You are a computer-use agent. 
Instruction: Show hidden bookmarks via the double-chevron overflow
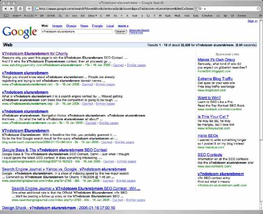[x=260, y=15]
